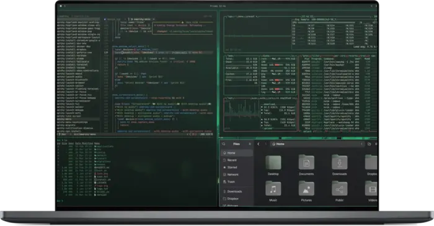Select the Dropbox folder in the grid
Image resolution: width=434 pixels, height=226 pixels.
click(x=371, y=162)
